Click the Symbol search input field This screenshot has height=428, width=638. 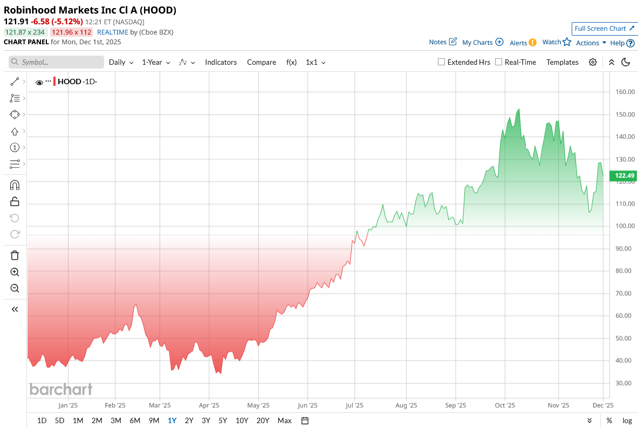coord(57,62)
